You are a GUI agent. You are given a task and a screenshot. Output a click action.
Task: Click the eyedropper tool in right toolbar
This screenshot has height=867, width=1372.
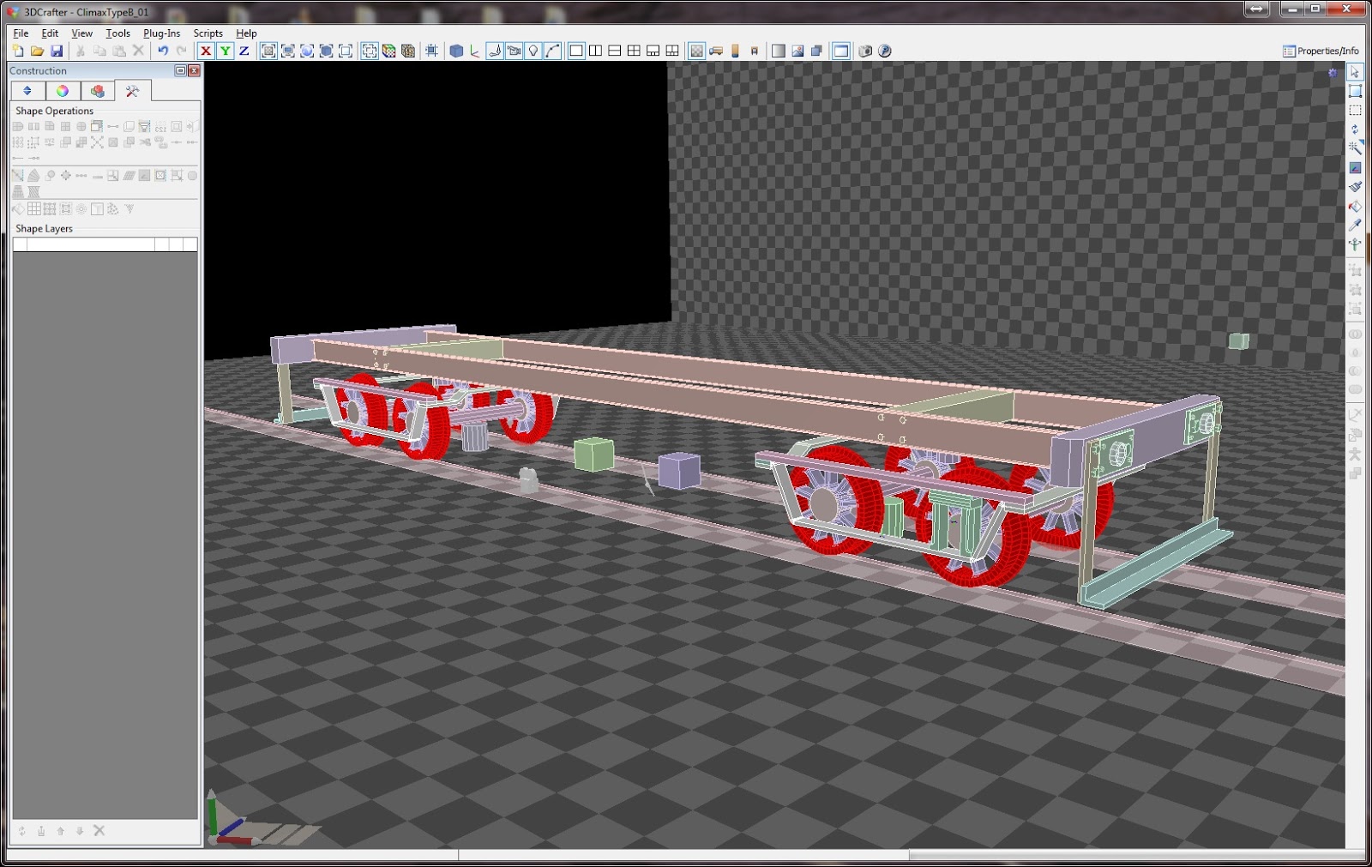tap(1355, 226)
